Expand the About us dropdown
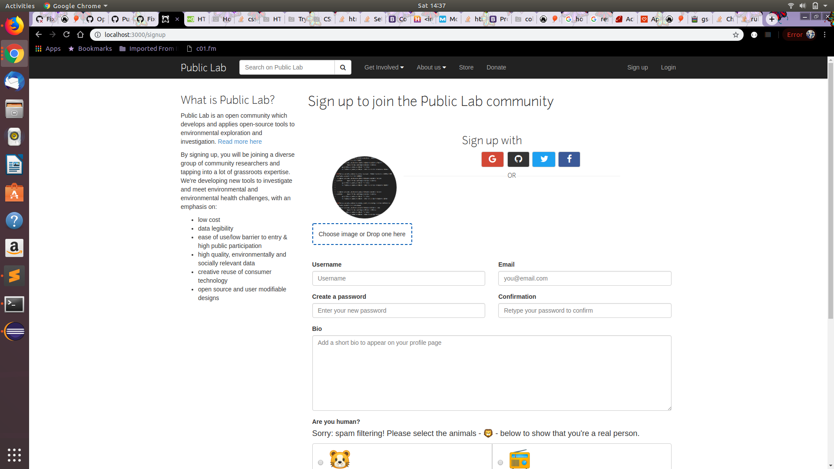This screenshot has width=834, height=469. click(x=431, y=67)
